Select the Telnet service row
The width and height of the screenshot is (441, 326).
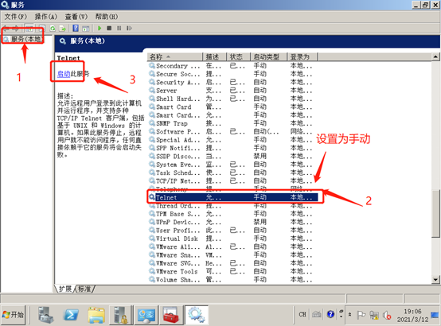click(233, 197)
